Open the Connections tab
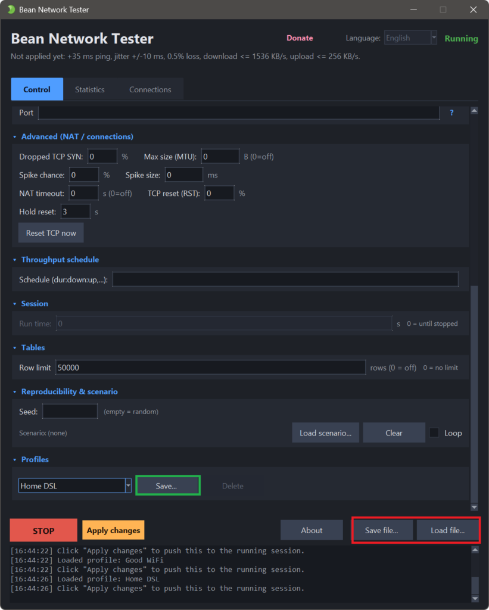This screenshot has height=610, width=489. [x=150, y=89]
